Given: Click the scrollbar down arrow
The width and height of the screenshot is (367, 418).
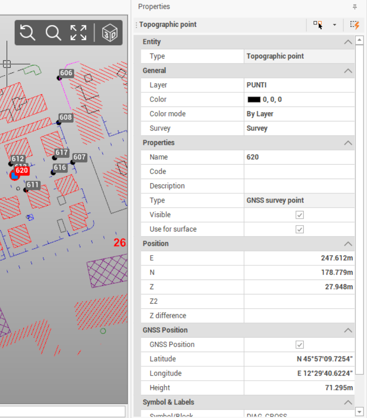Looking at the screenshot, I should coord(360,411).
